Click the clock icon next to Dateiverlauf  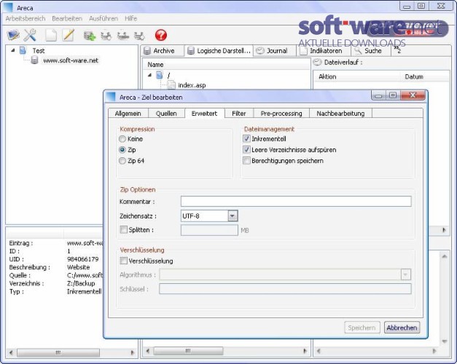[x=317, y=62]
